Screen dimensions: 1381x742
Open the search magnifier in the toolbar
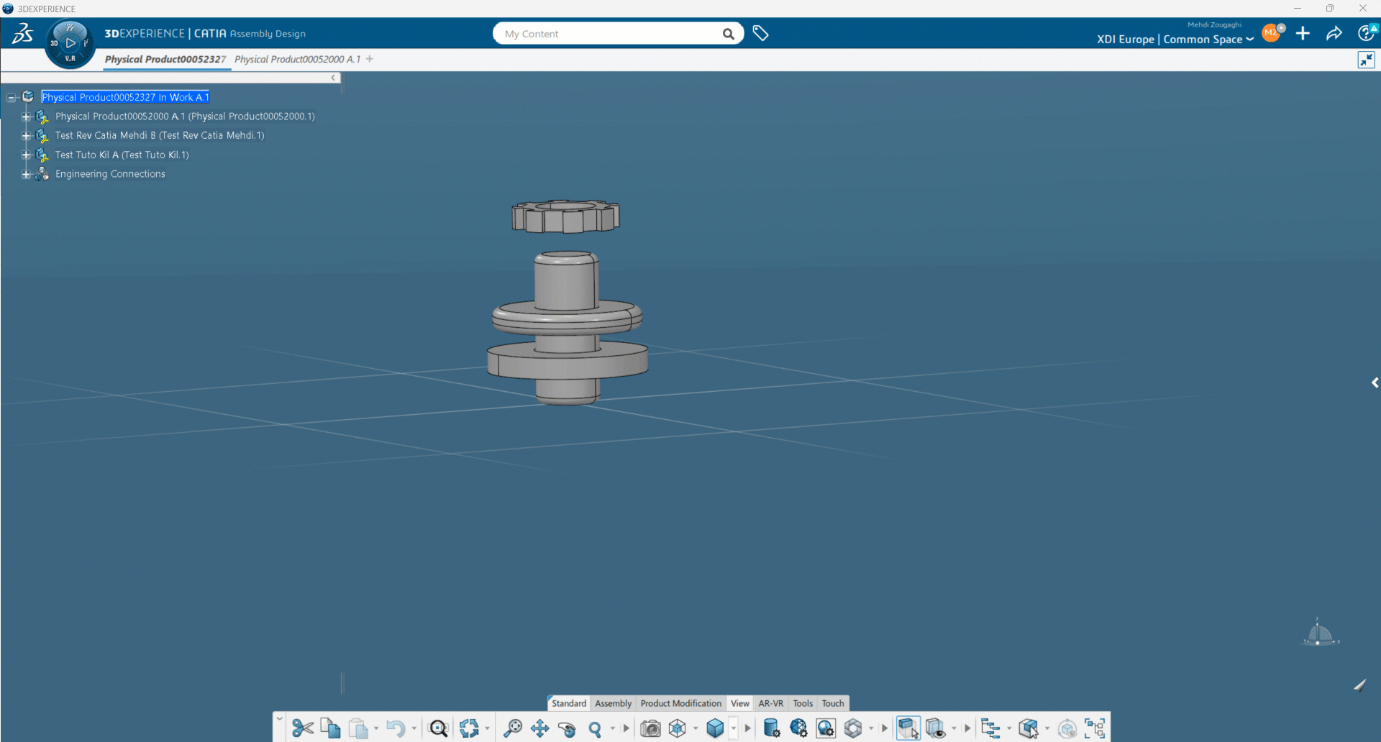pyautogui.click(x=598, y=728)
